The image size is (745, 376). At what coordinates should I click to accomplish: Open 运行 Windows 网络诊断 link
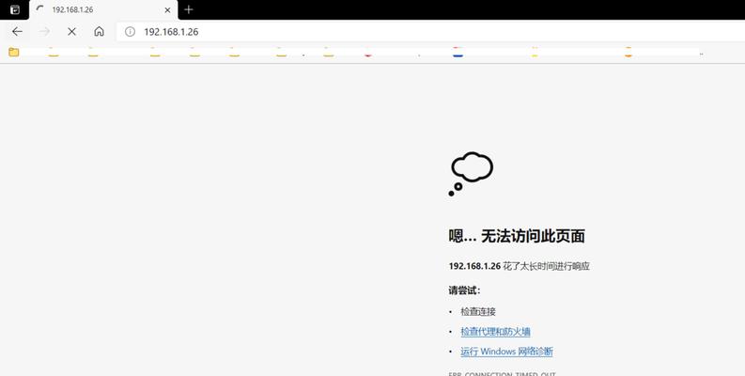(x=506, y=352)
